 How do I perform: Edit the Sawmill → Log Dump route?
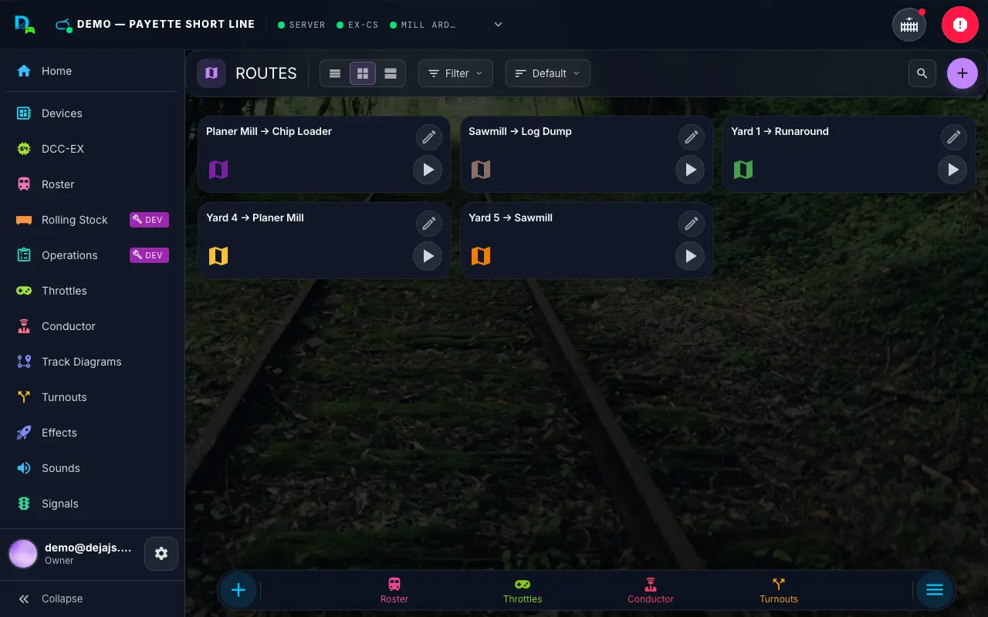691,137
